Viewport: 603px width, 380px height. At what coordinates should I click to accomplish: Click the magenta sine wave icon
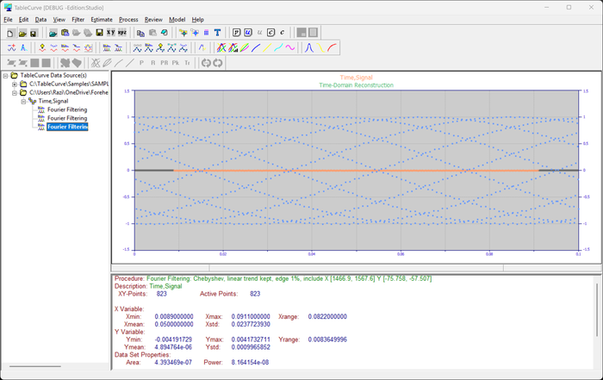click(x=290, y=48)
